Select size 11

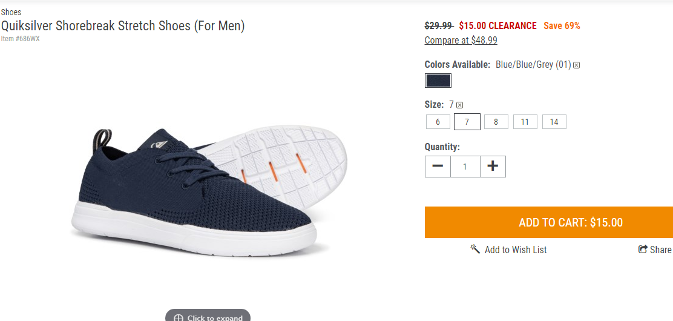coord(525,122)
